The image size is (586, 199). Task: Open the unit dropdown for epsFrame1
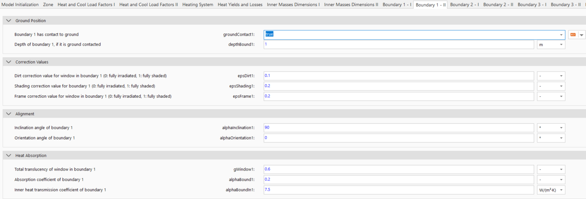(551, 96)
